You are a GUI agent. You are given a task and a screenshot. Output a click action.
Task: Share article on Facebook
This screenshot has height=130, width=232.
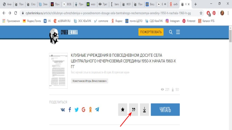point(70,110)
